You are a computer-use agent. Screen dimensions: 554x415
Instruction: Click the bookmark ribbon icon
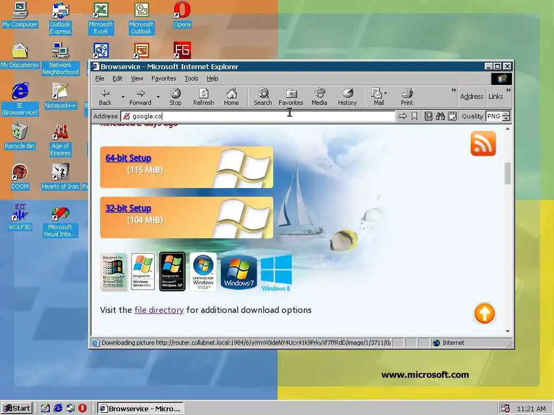414,116
